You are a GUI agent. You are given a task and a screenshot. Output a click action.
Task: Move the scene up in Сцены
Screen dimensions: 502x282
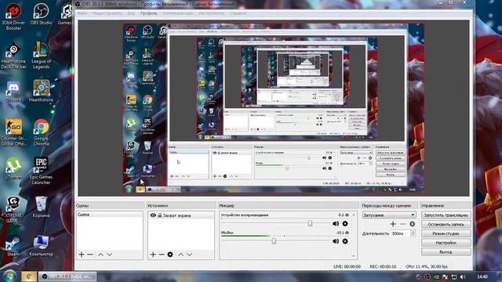100,255
